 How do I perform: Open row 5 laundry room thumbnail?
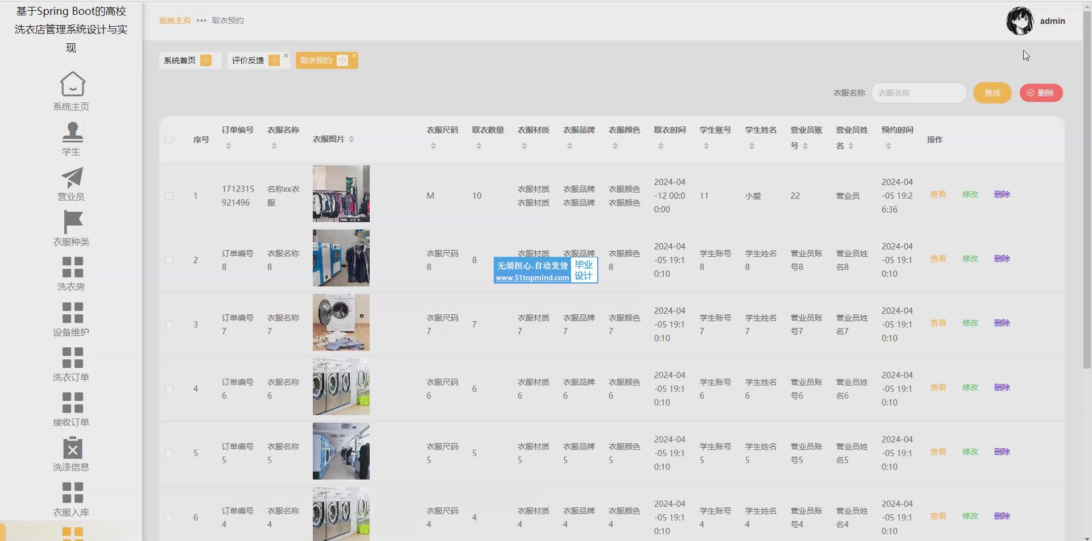click(x=341, y=451)
